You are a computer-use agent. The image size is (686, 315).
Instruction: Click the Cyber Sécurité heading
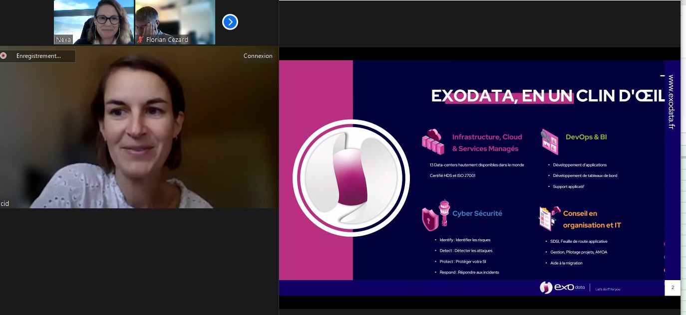(477, 213)
